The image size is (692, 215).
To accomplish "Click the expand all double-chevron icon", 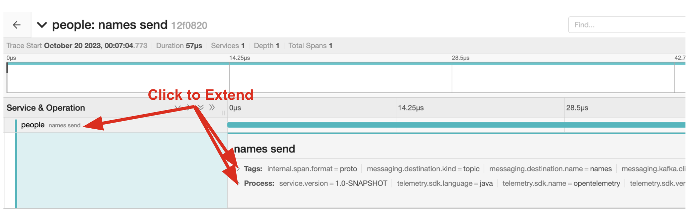I will [201, 107].
